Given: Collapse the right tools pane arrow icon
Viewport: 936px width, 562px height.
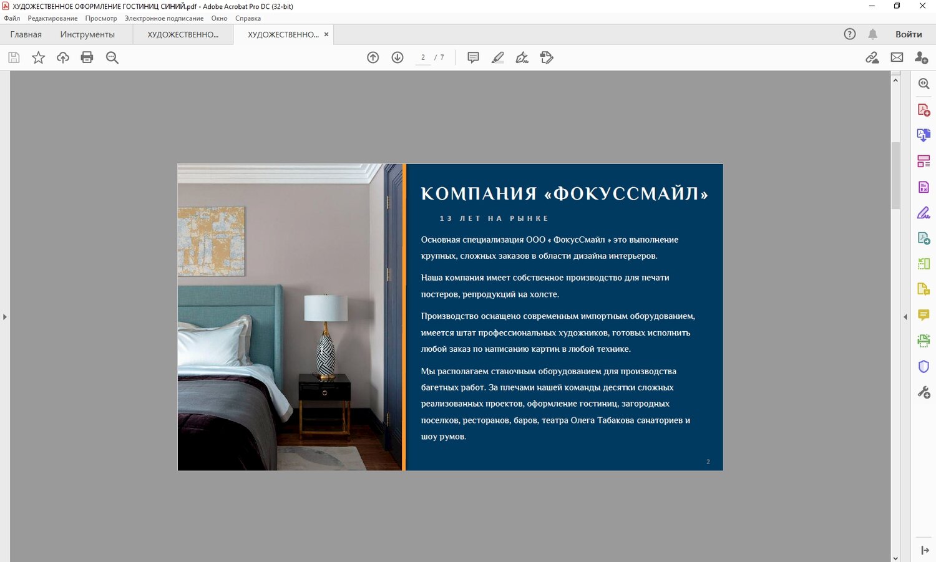Looking at the screenshot, I should click(x=925, y=550).
